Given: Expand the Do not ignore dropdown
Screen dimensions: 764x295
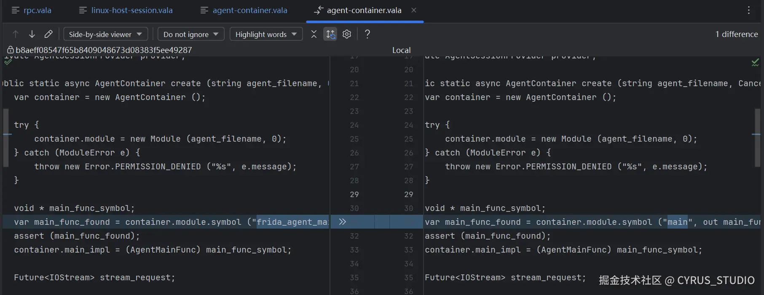Looking at the screenshot, I should click(190, 34).
